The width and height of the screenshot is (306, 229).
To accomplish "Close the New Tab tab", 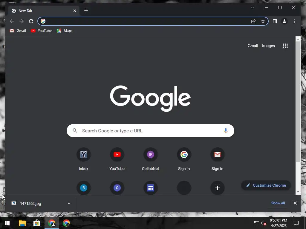I will coord(74,11).
